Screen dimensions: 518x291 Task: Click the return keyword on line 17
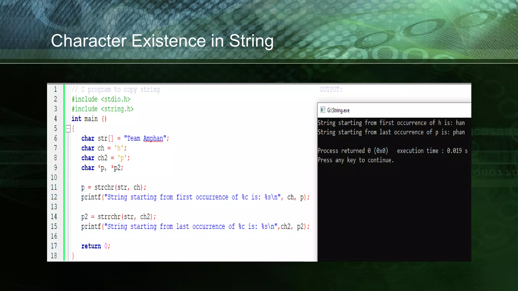tap(91, 246)
